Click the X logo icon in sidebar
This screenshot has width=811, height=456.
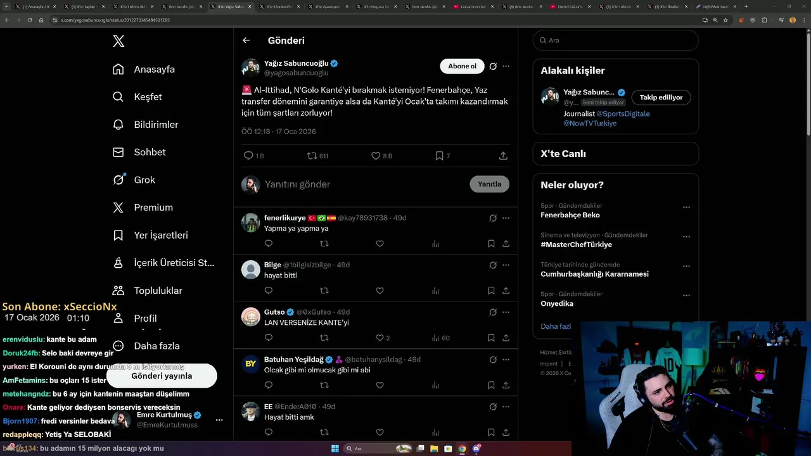118,41
